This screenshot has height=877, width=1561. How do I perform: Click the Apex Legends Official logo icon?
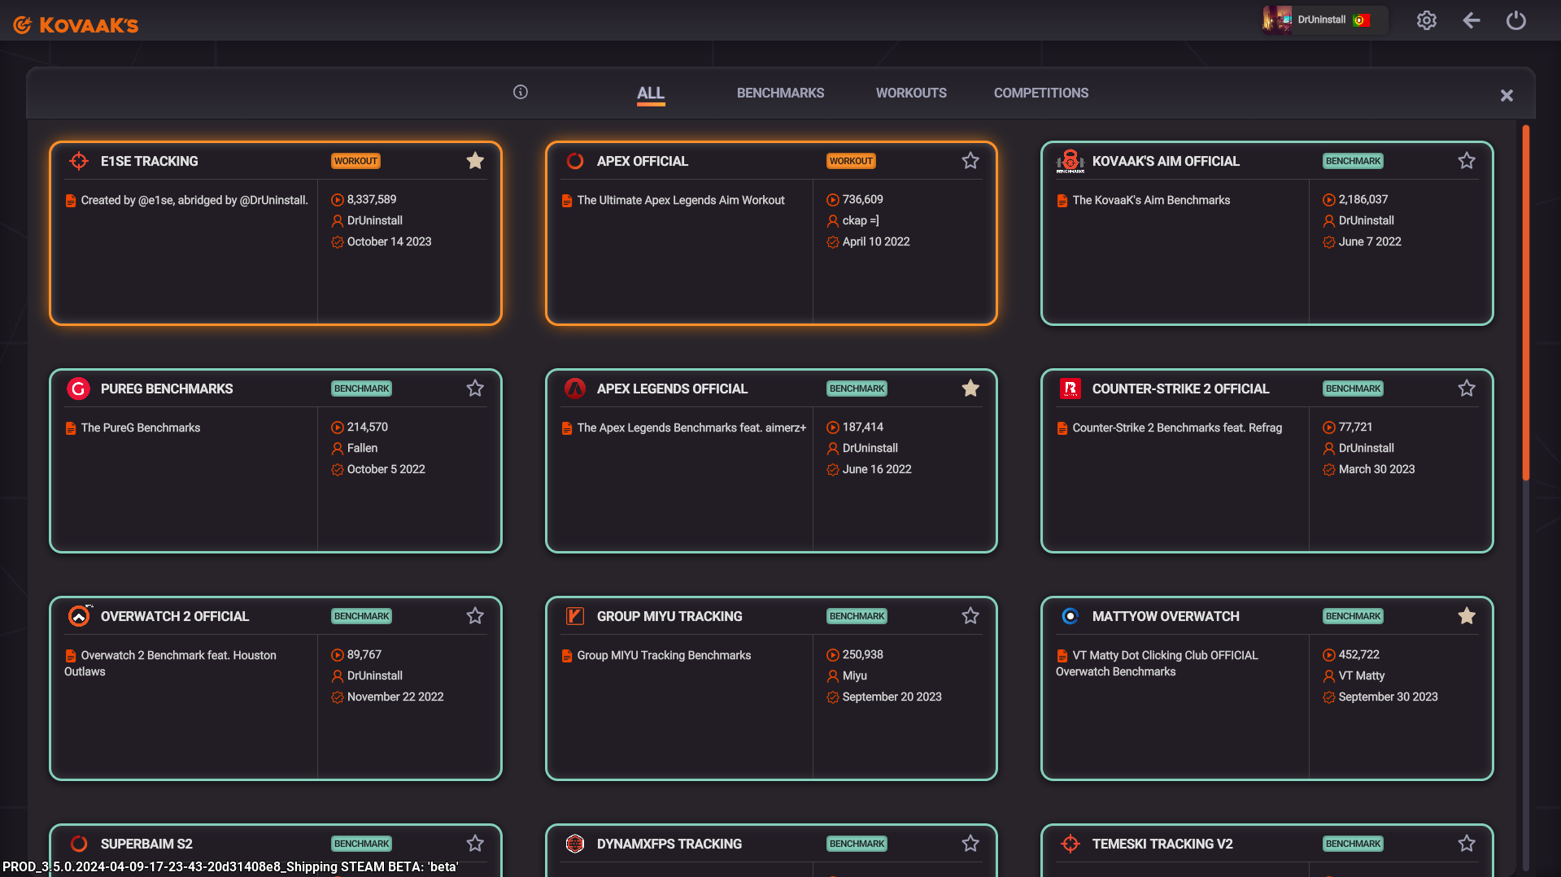pyautogui.click(x=575, y=389)
